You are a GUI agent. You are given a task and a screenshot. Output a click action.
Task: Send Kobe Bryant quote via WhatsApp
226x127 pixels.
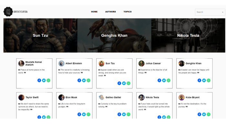point(209,114)
